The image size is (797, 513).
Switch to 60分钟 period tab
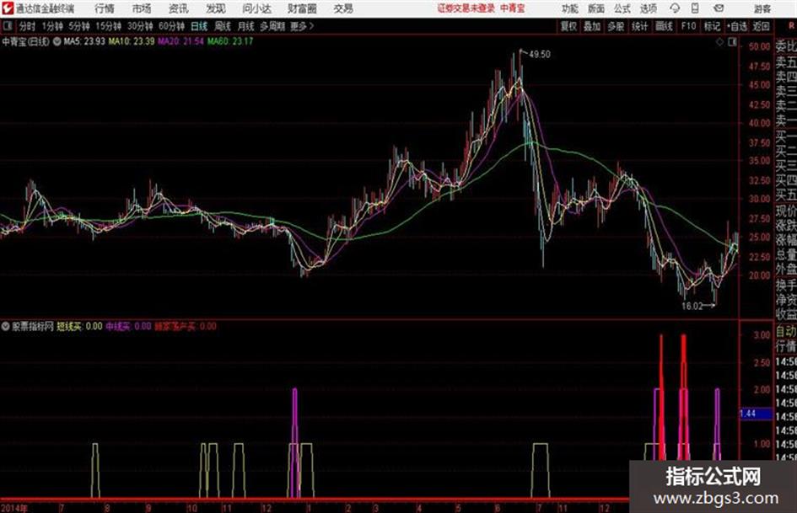click(172, 26)
